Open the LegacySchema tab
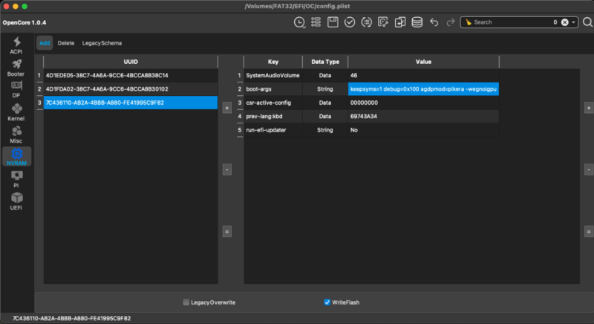The image size is (594, 324). click(102, 43)
